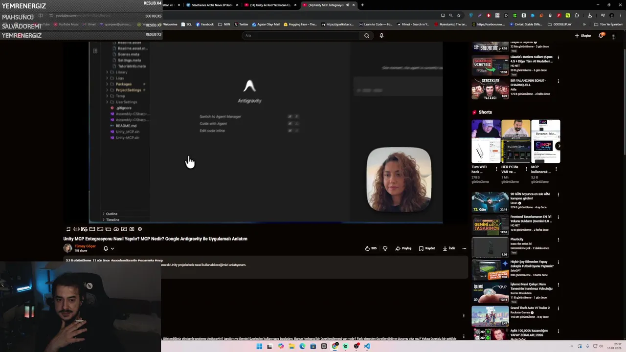Open YouTube notifications bell in header
Image resolution: width=626 pixels, height=352 pixels.
[x=601, y=35]
